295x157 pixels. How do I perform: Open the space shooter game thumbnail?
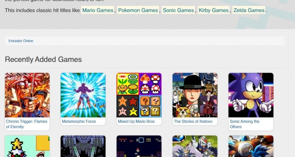coord(83,146)
